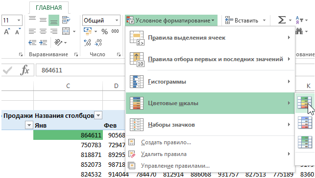
Task: Toggle wrap text icon
Action: pyautogui.click(x=66, y=20)
